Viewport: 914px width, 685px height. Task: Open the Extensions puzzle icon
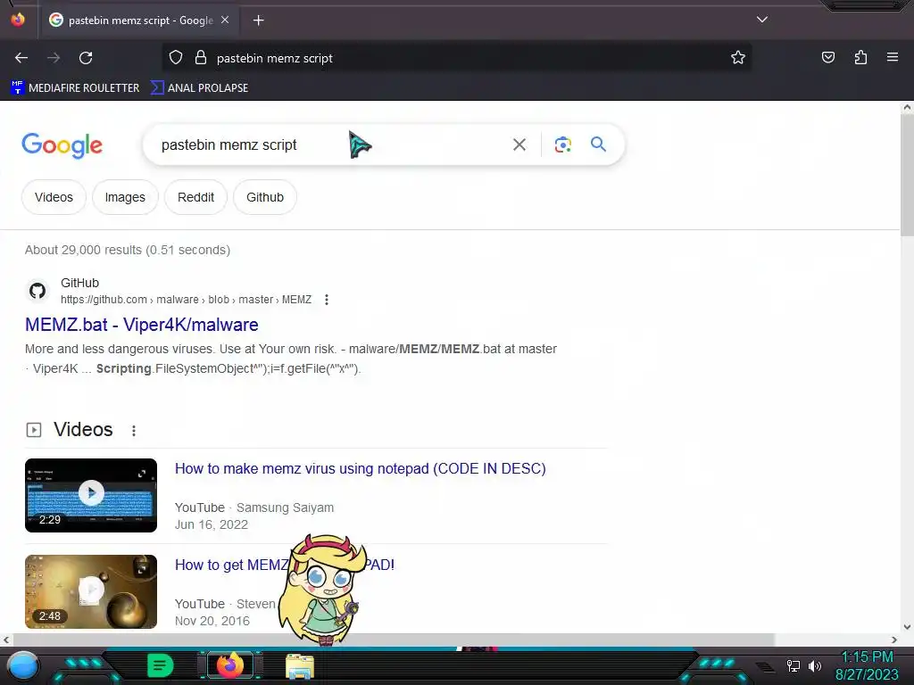860,57
